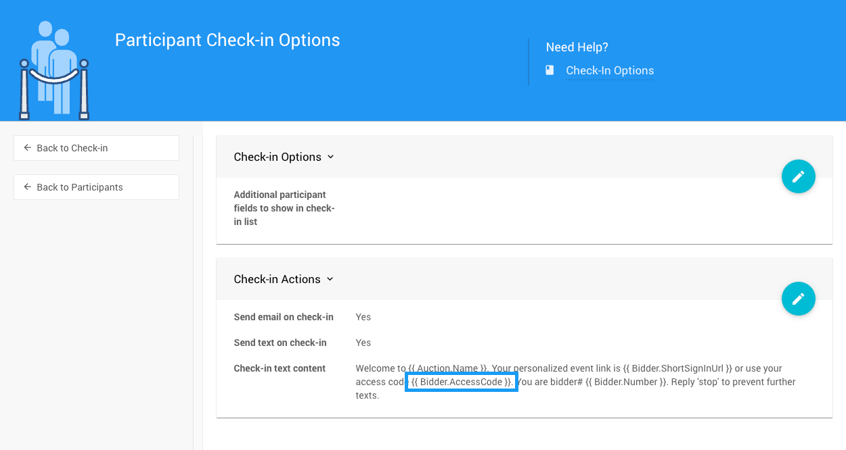Click the left arrow icon in Back to Participants
The width and height of the screenshot is (846, 450).
click(x=28, y=187)
